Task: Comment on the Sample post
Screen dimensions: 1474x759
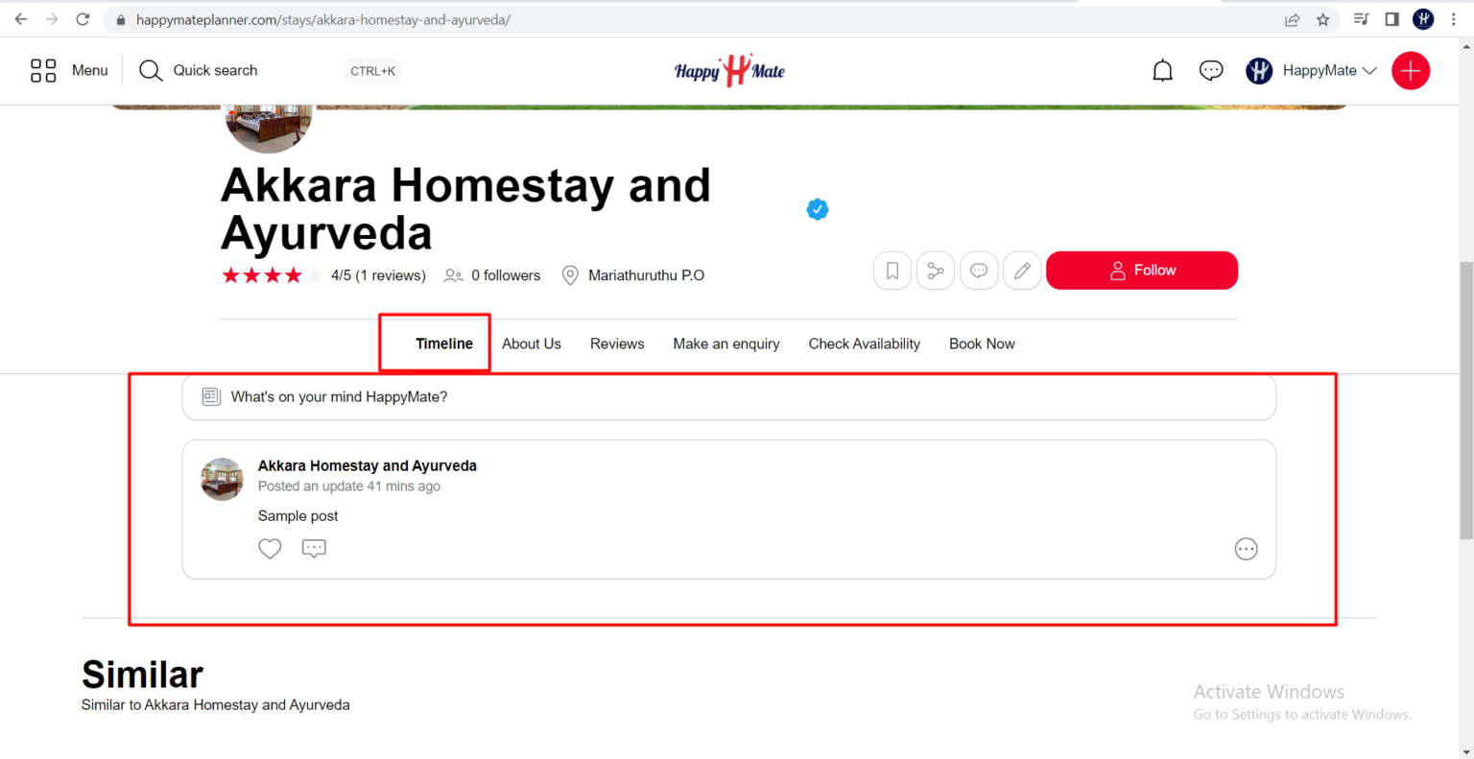Action: click(x=314, y=549)
